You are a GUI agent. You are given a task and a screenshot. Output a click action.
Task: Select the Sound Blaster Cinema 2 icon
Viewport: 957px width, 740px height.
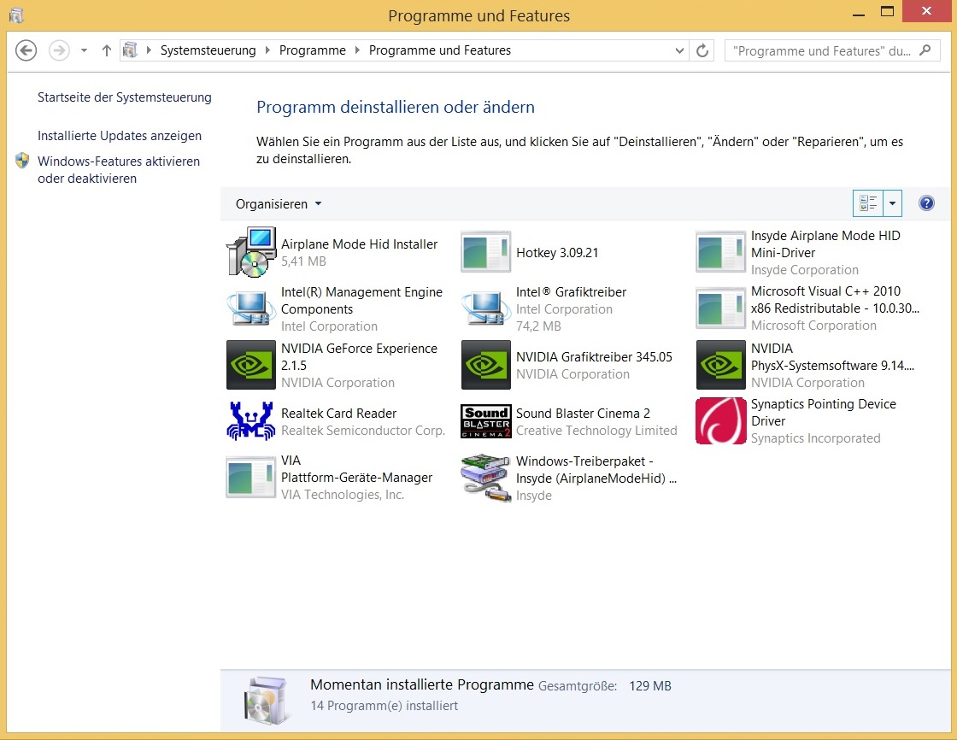click(x=486, y=420)
